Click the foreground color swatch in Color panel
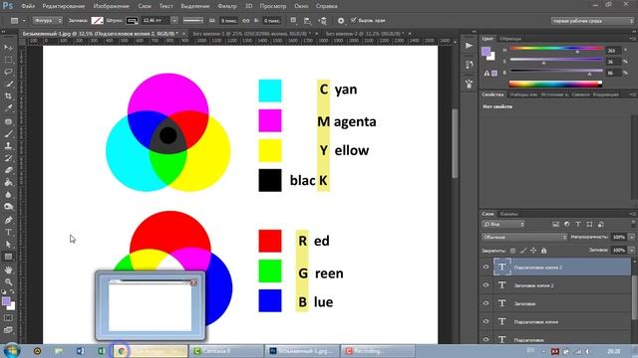 pyautogui.click(x=485, y=51)
